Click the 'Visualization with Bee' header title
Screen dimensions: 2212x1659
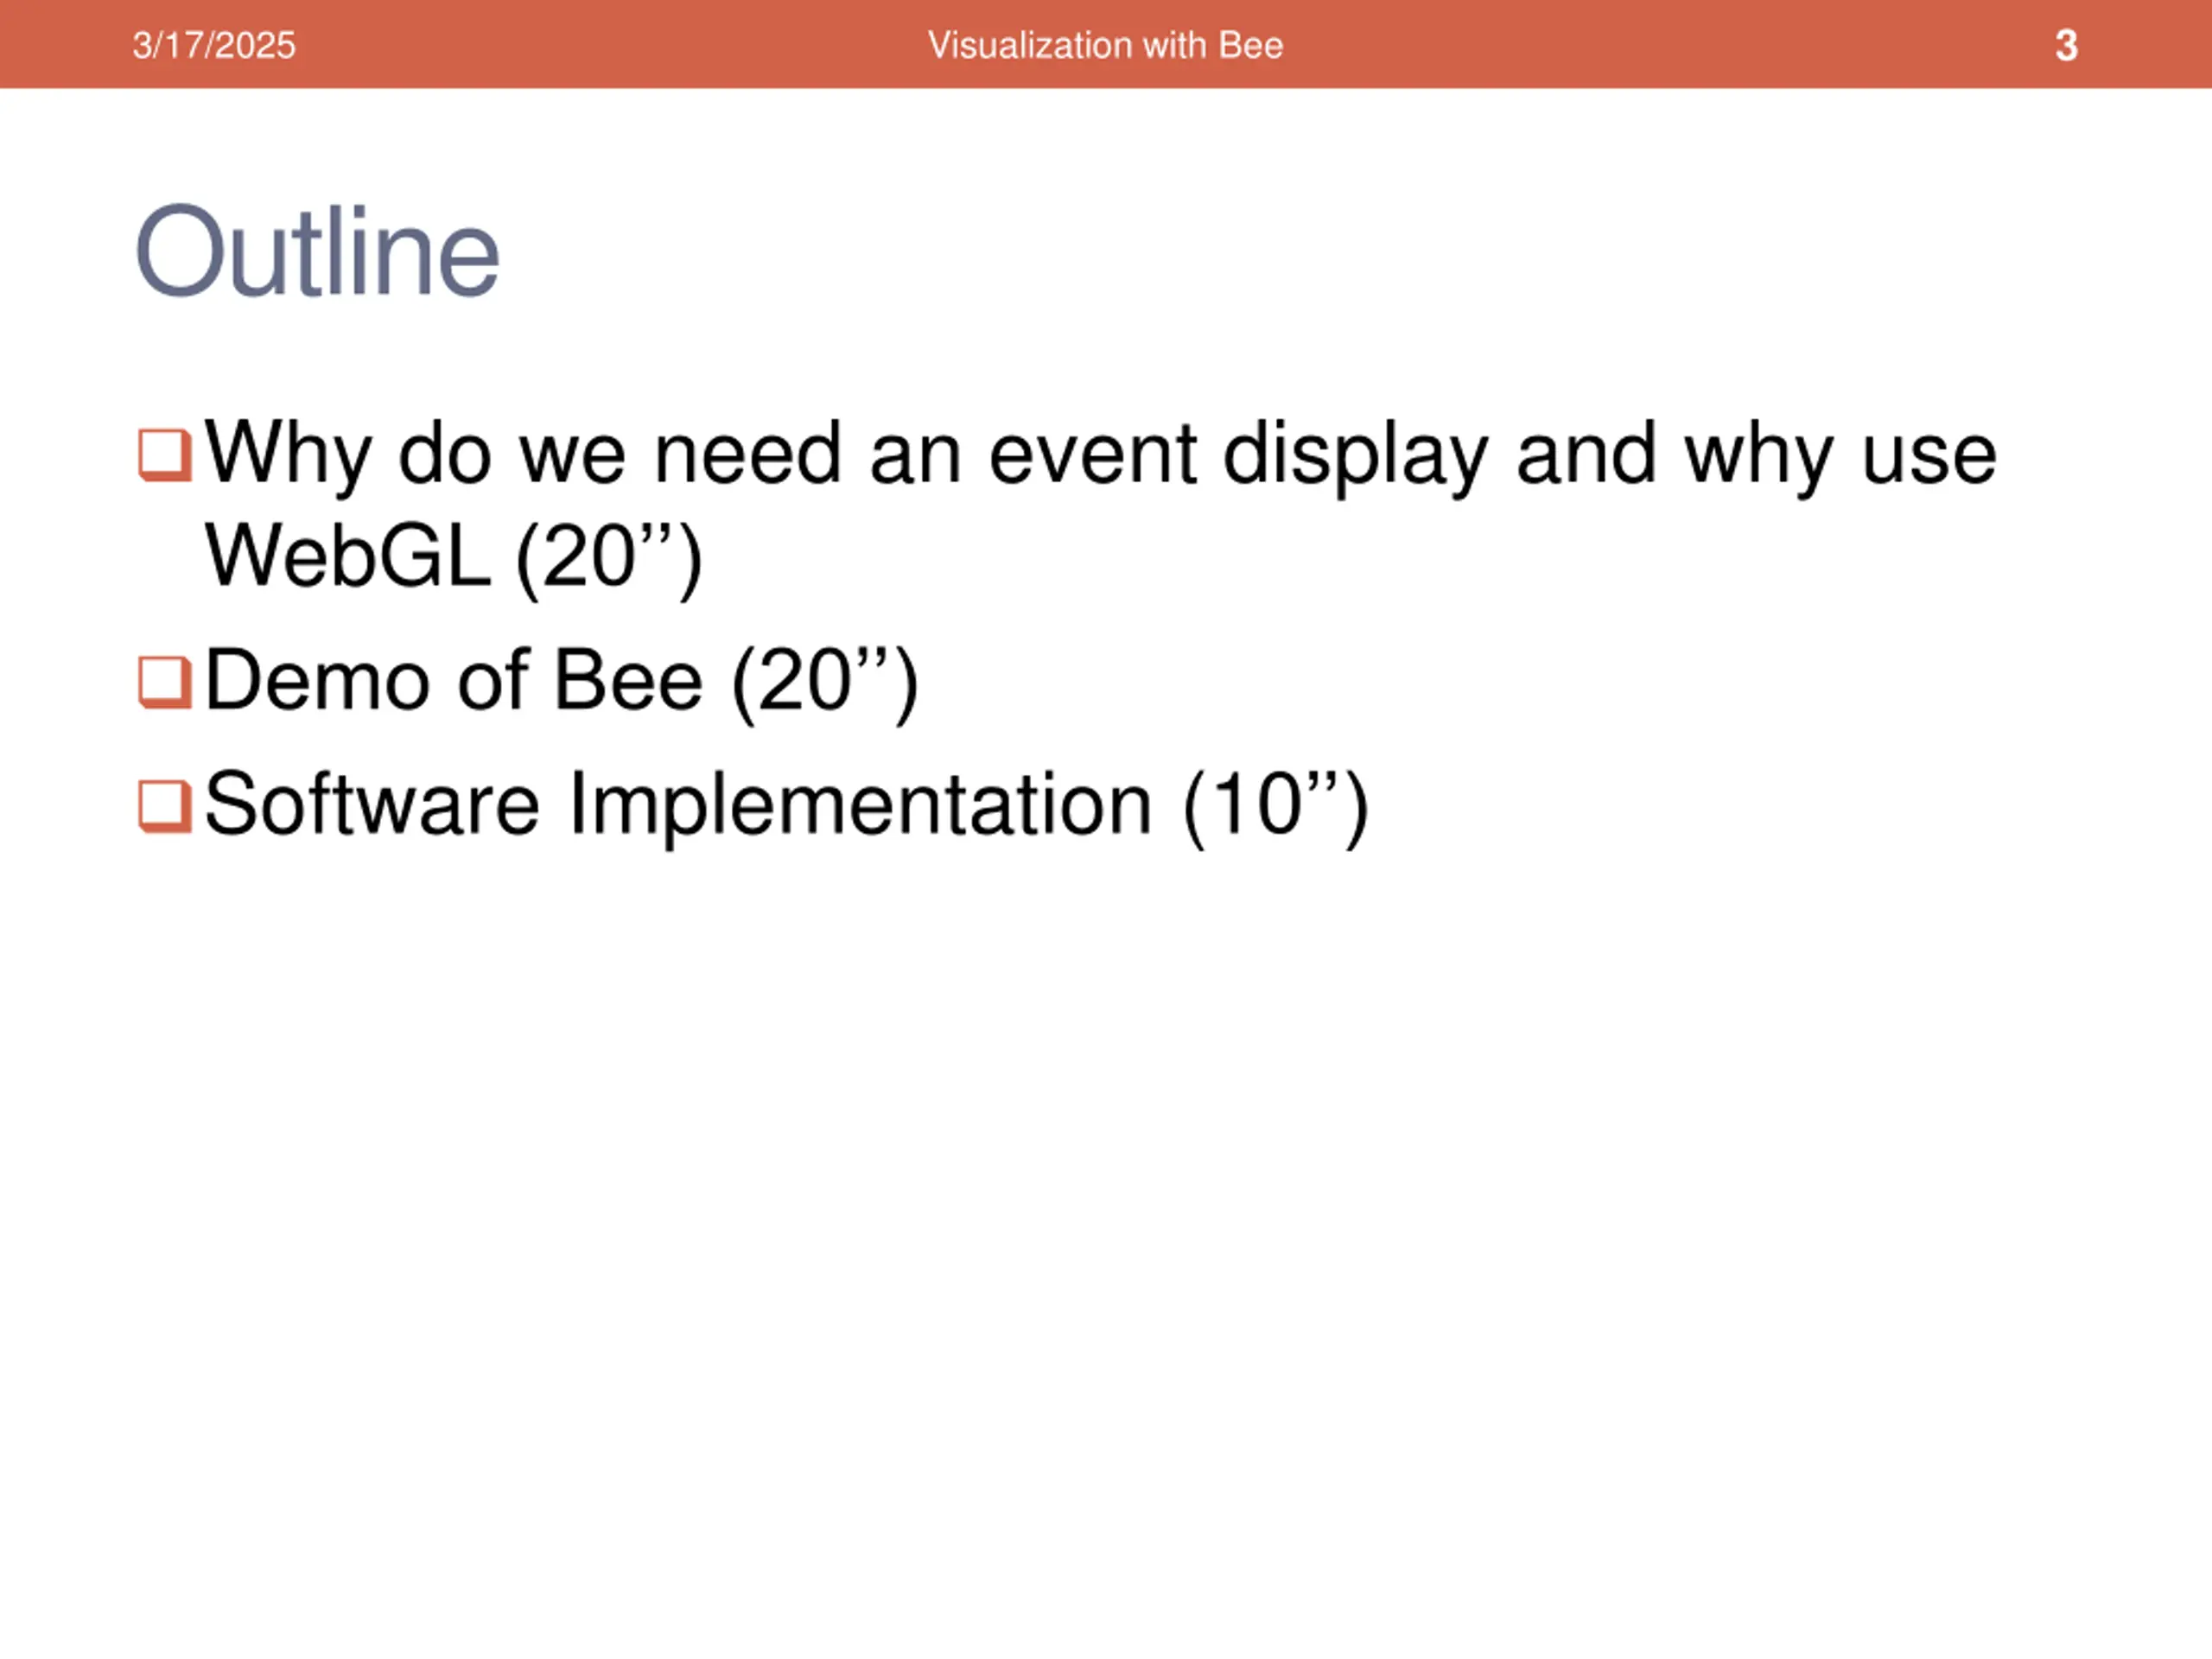click(1105, 45)
